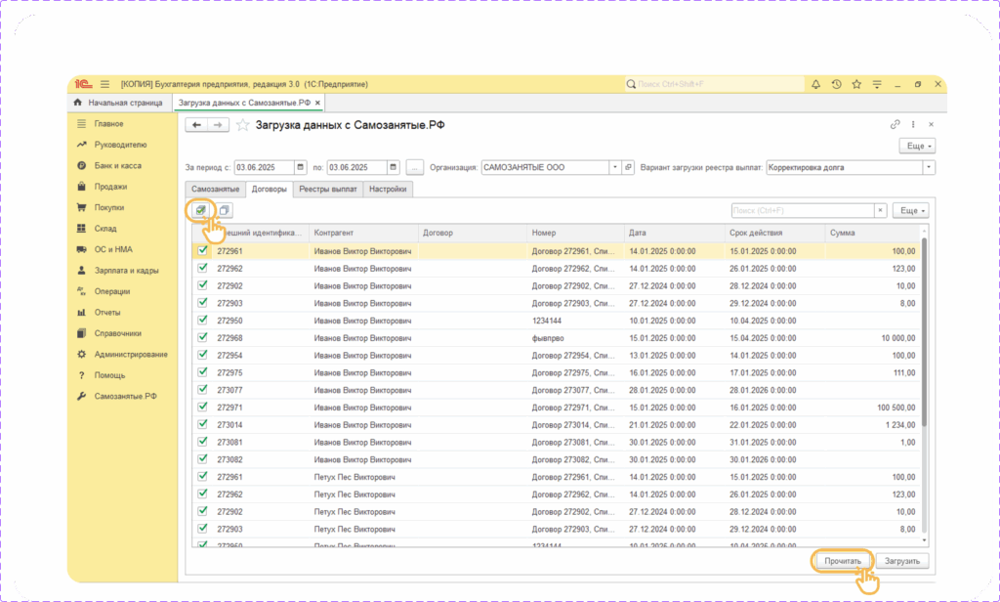Image resolution: width=1000 pixels, height=602 pixels.
Task: Expand the Организация dropdown list
Action: coord(615,167)
